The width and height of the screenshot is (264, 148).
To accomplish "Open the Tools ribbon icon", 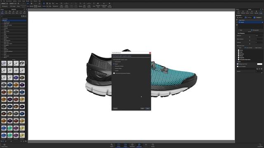I will [94, 5].
